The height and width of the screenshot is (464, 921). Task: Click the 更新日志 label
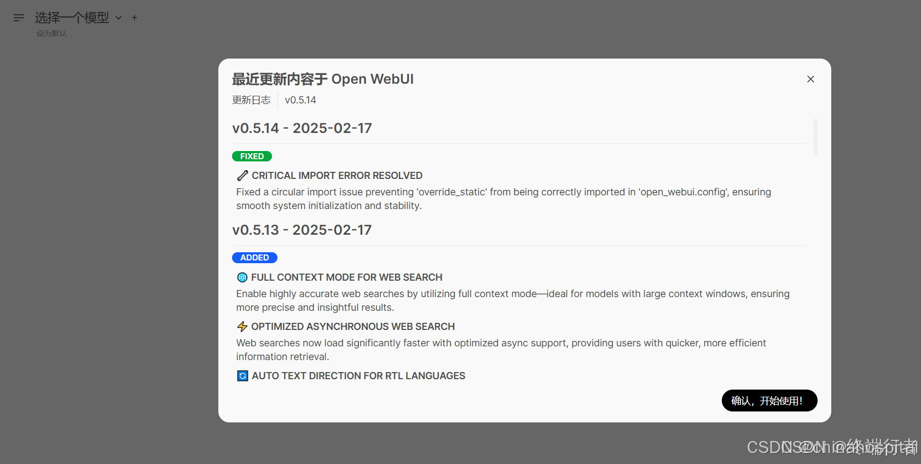coord(251,100)
